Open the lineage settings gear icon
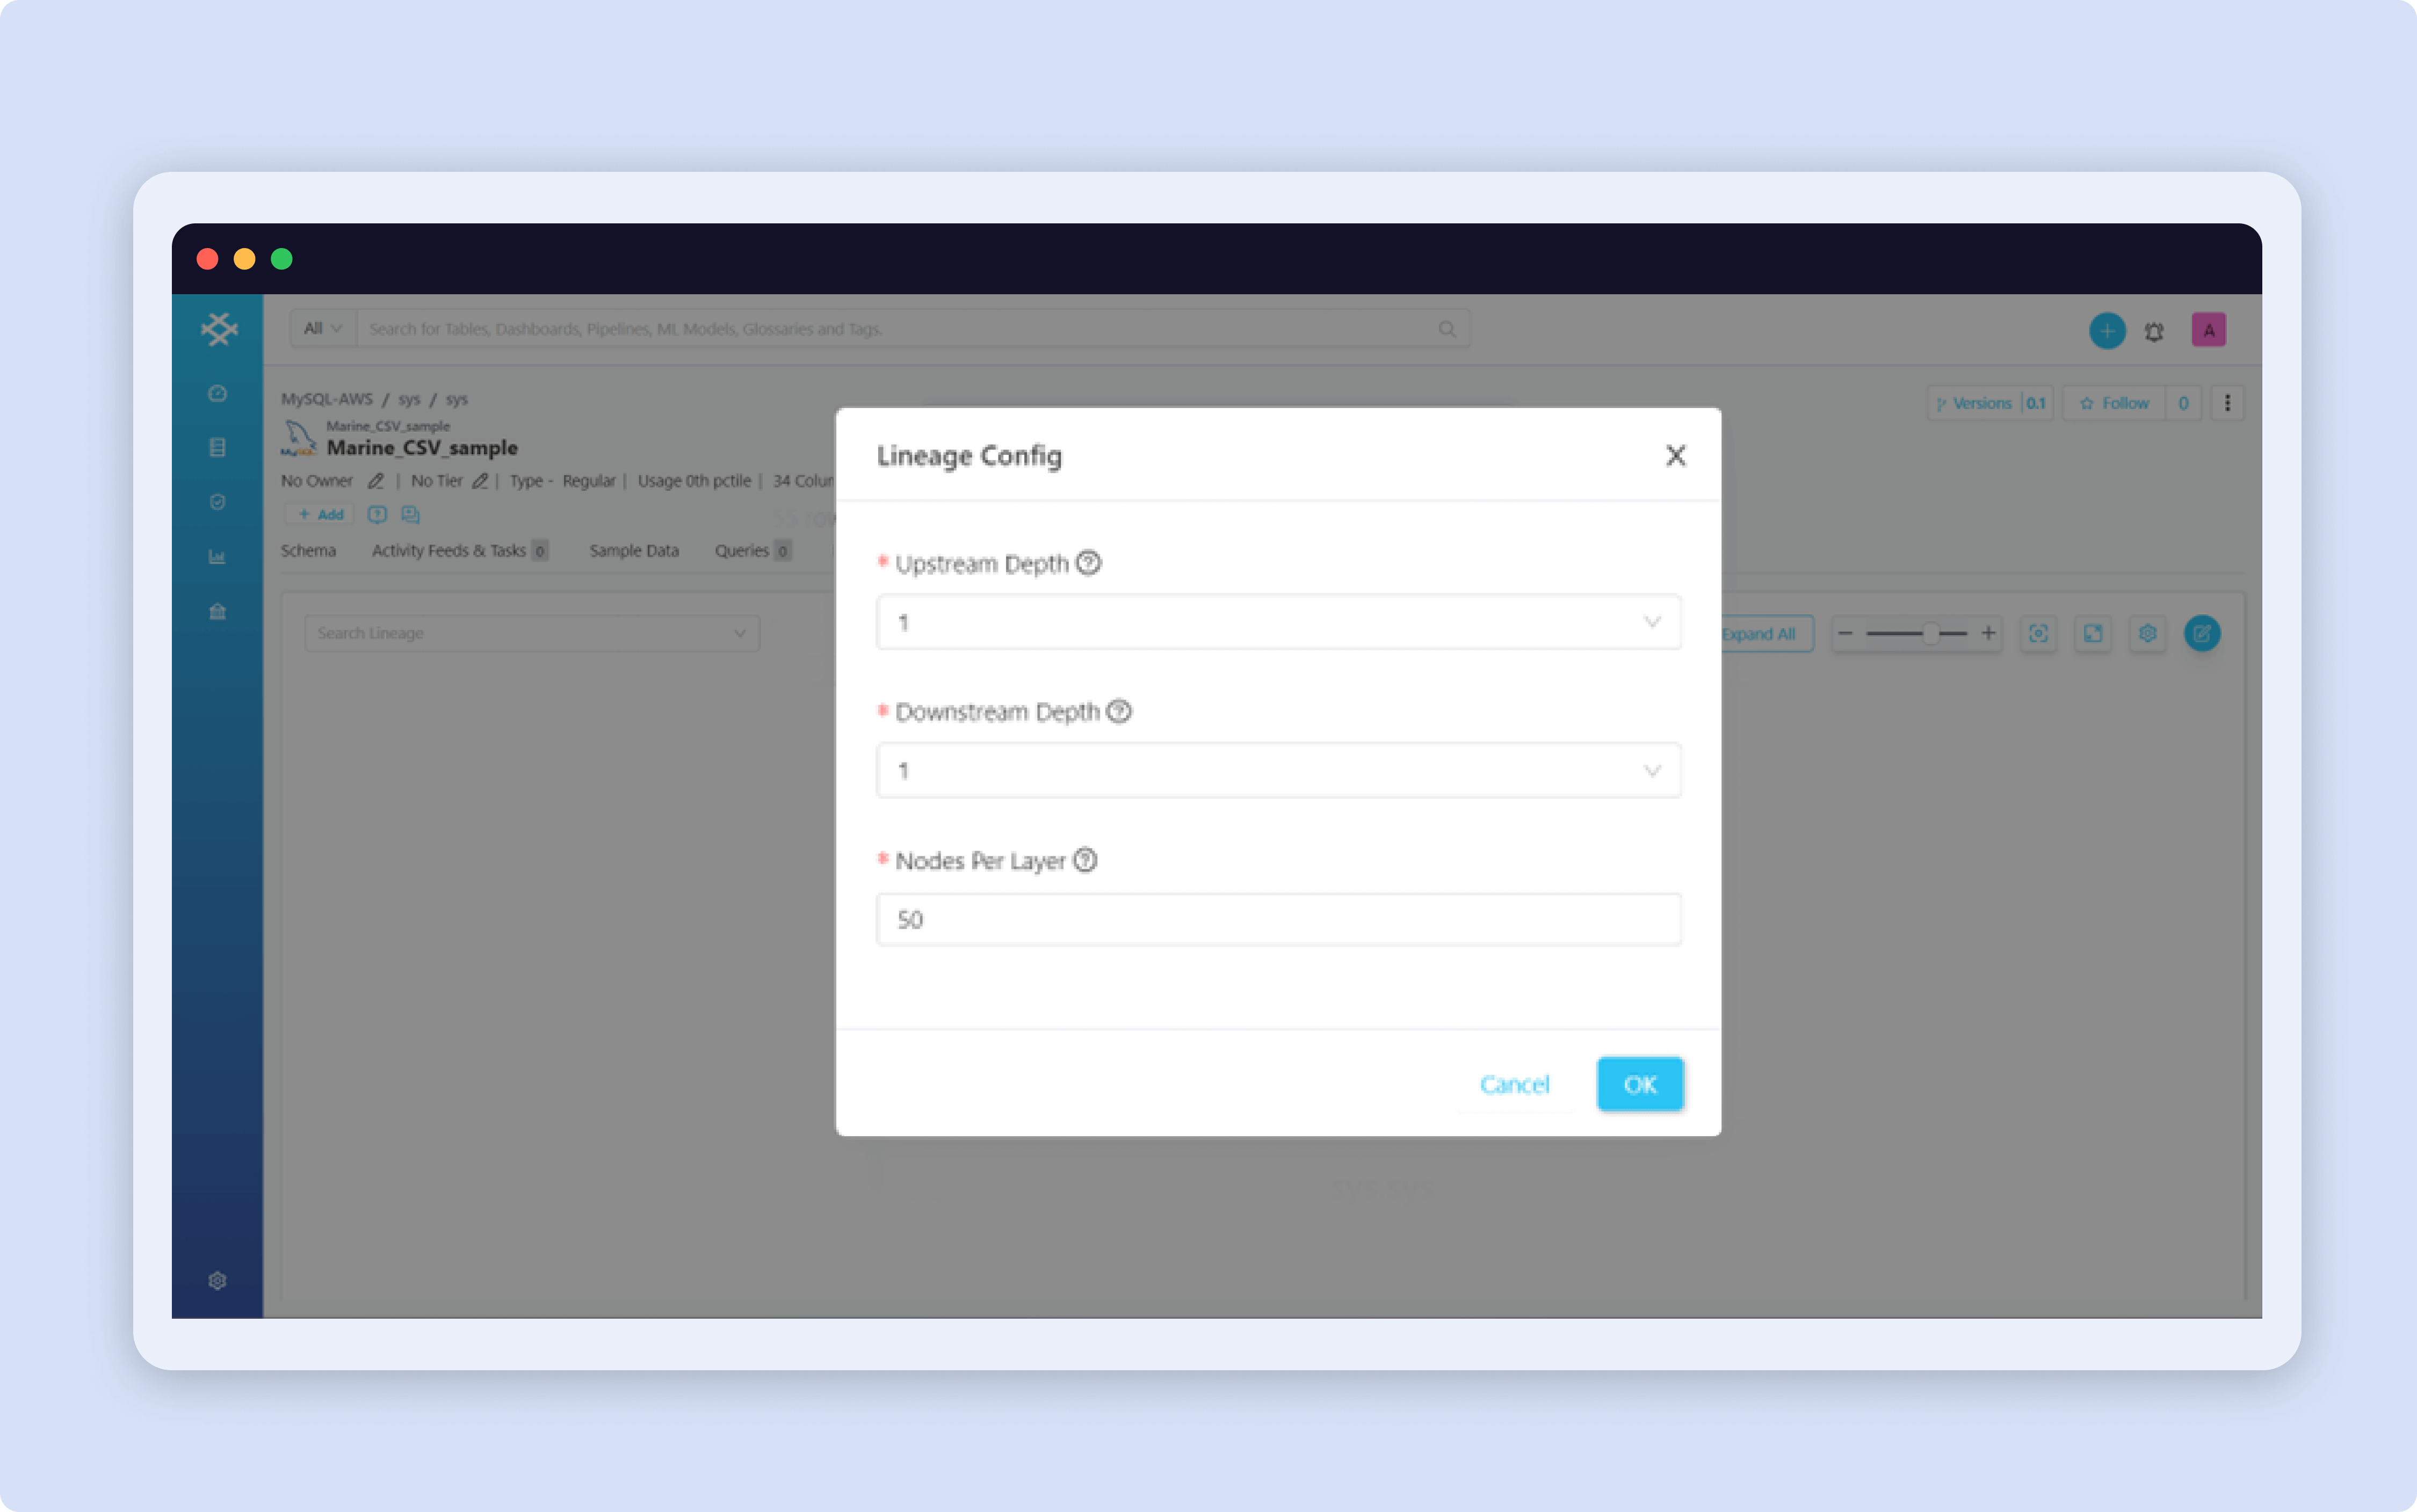The width and height of the screenshot is (2417, 1512). pos(2148,633)
